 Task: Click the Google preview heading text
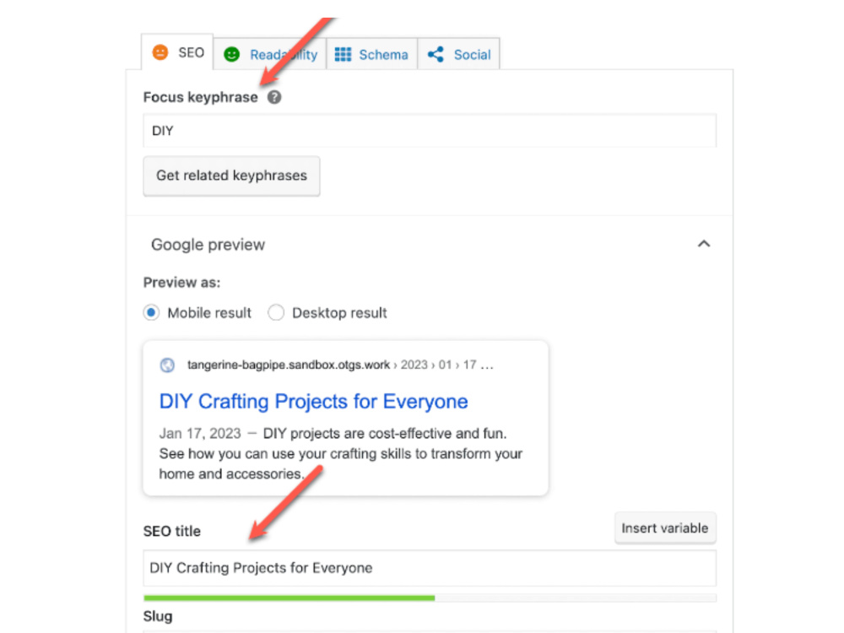click(208, 245)
